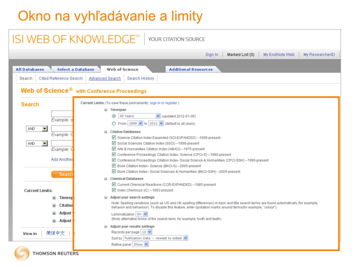Image resolution: width=356 pixels, height=267 pixels.
Task: Click Add Another Field link
Action: tap(62, 159)
